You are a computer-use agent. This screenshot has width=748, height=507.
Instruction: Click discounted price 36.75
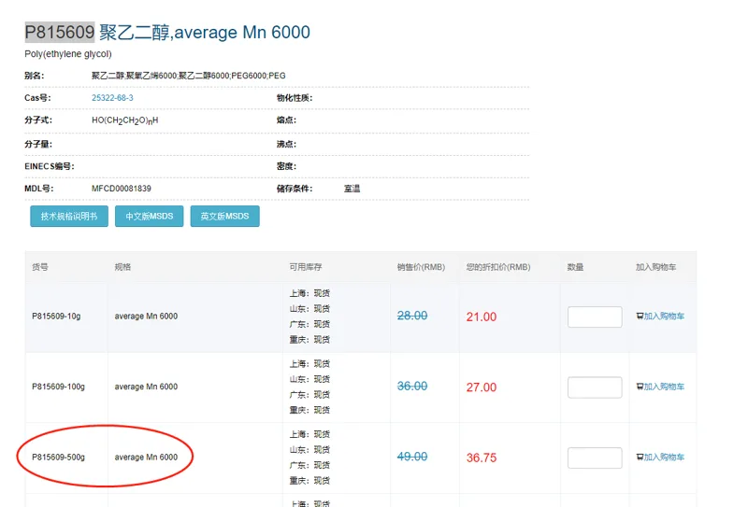pos(482,458)
